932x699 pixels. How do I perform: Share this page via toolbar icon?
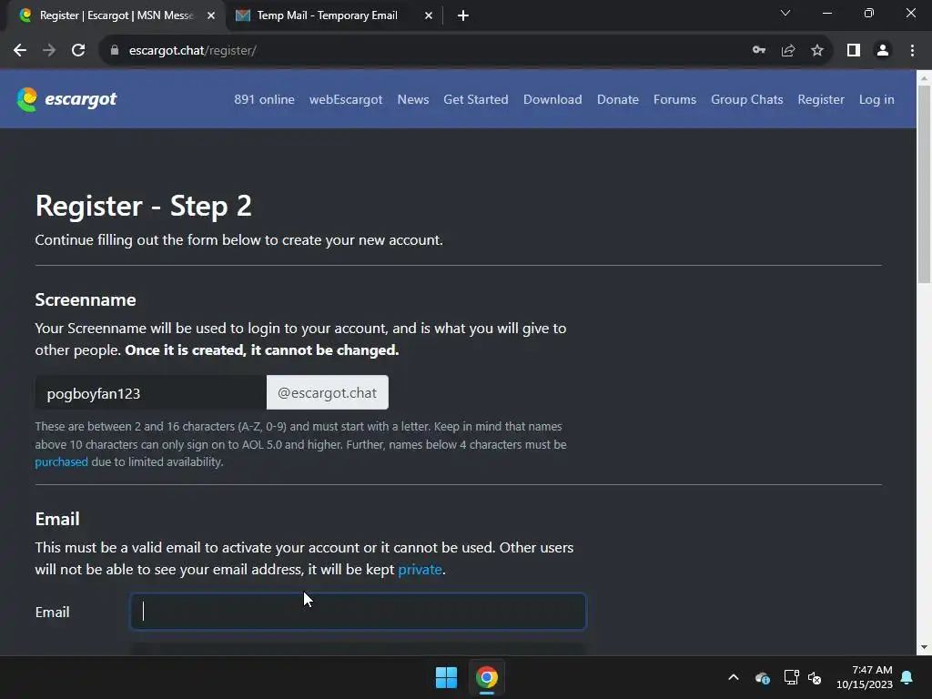(788, 51)
